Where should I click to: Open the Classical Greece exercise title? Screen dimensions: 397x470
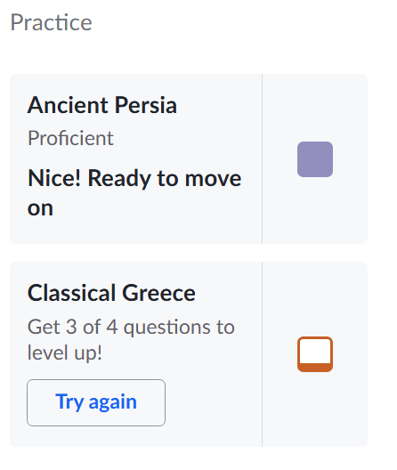coord(111,293)
